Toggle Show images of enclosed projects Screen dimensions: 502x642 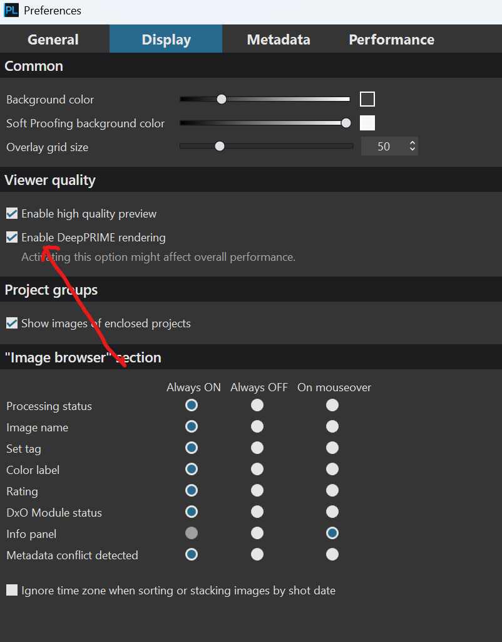12,324
